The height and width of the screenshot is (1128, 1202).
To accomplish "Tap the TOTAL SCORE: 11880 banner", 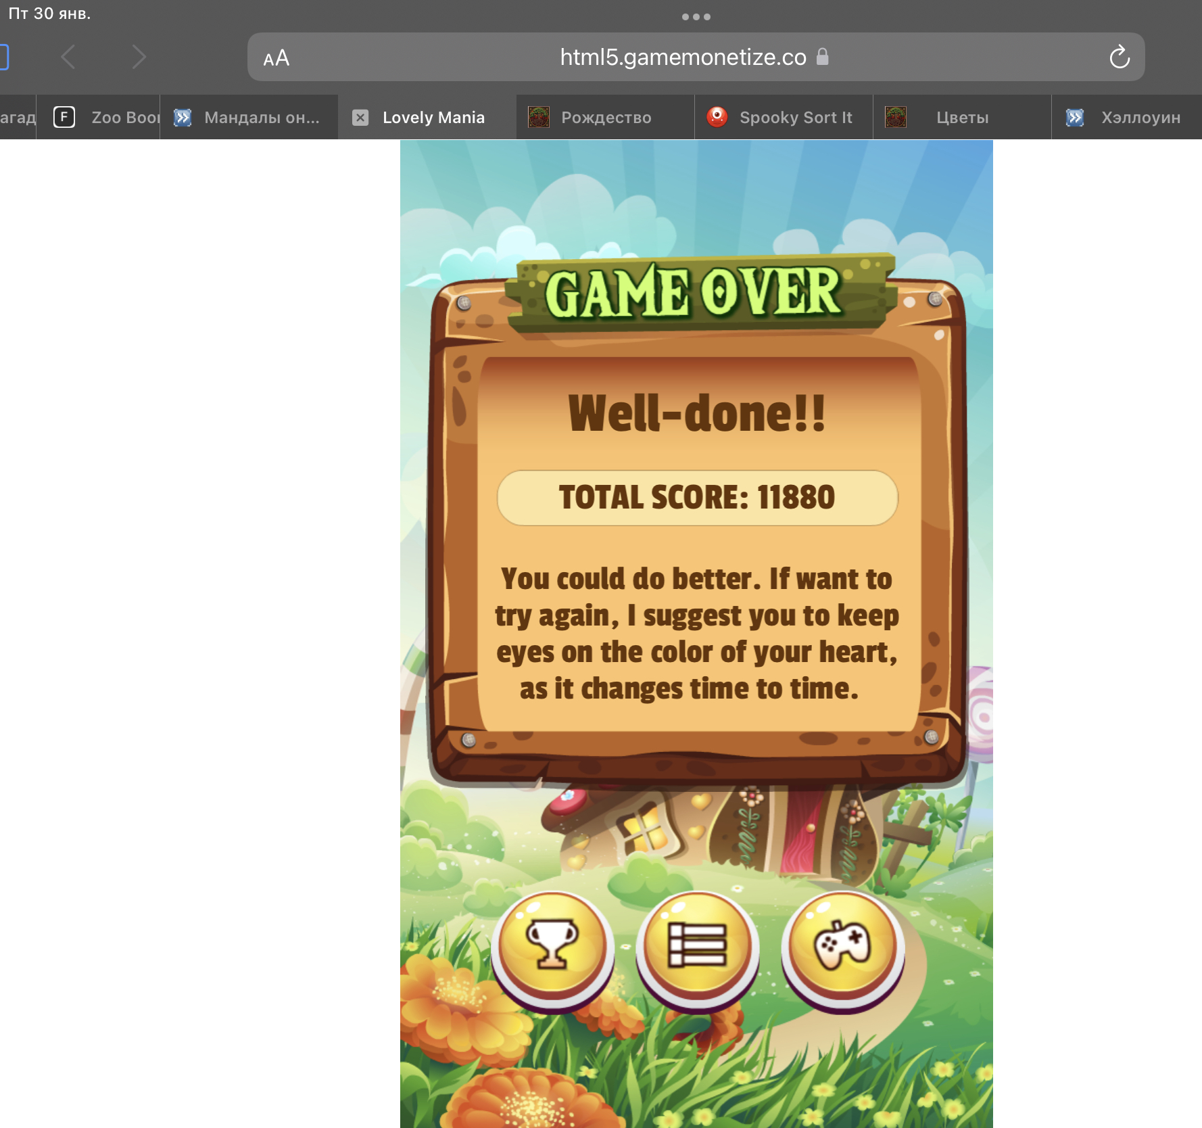I will click(x=697, y=498).
